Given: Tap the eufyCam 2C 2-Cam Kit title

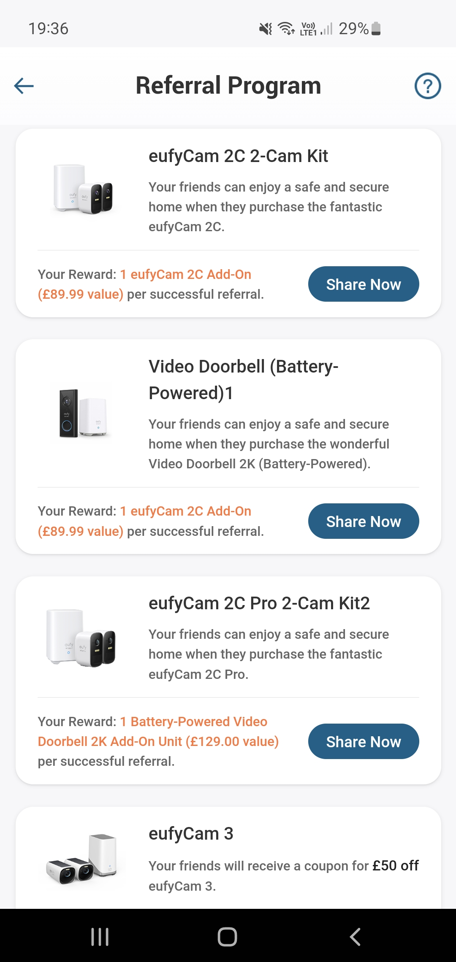Looking at the screenshot, I should click(238, 156).
